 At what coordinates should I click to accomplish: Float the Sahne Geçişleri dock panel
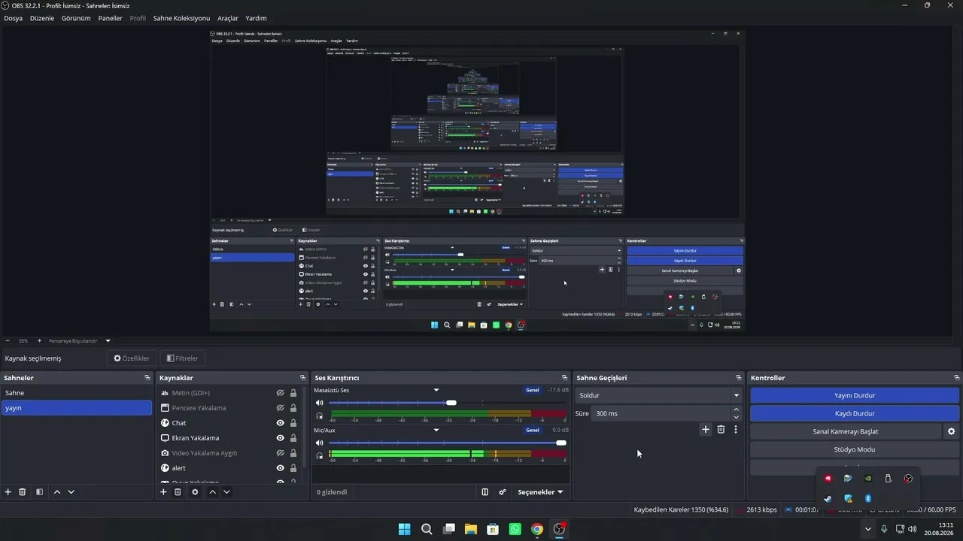[x=739, y=378]
